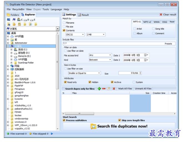Viewport: 183px width, 142px height.
Task: Click the Administrator user icon in tree
Action: pos(12,43)
